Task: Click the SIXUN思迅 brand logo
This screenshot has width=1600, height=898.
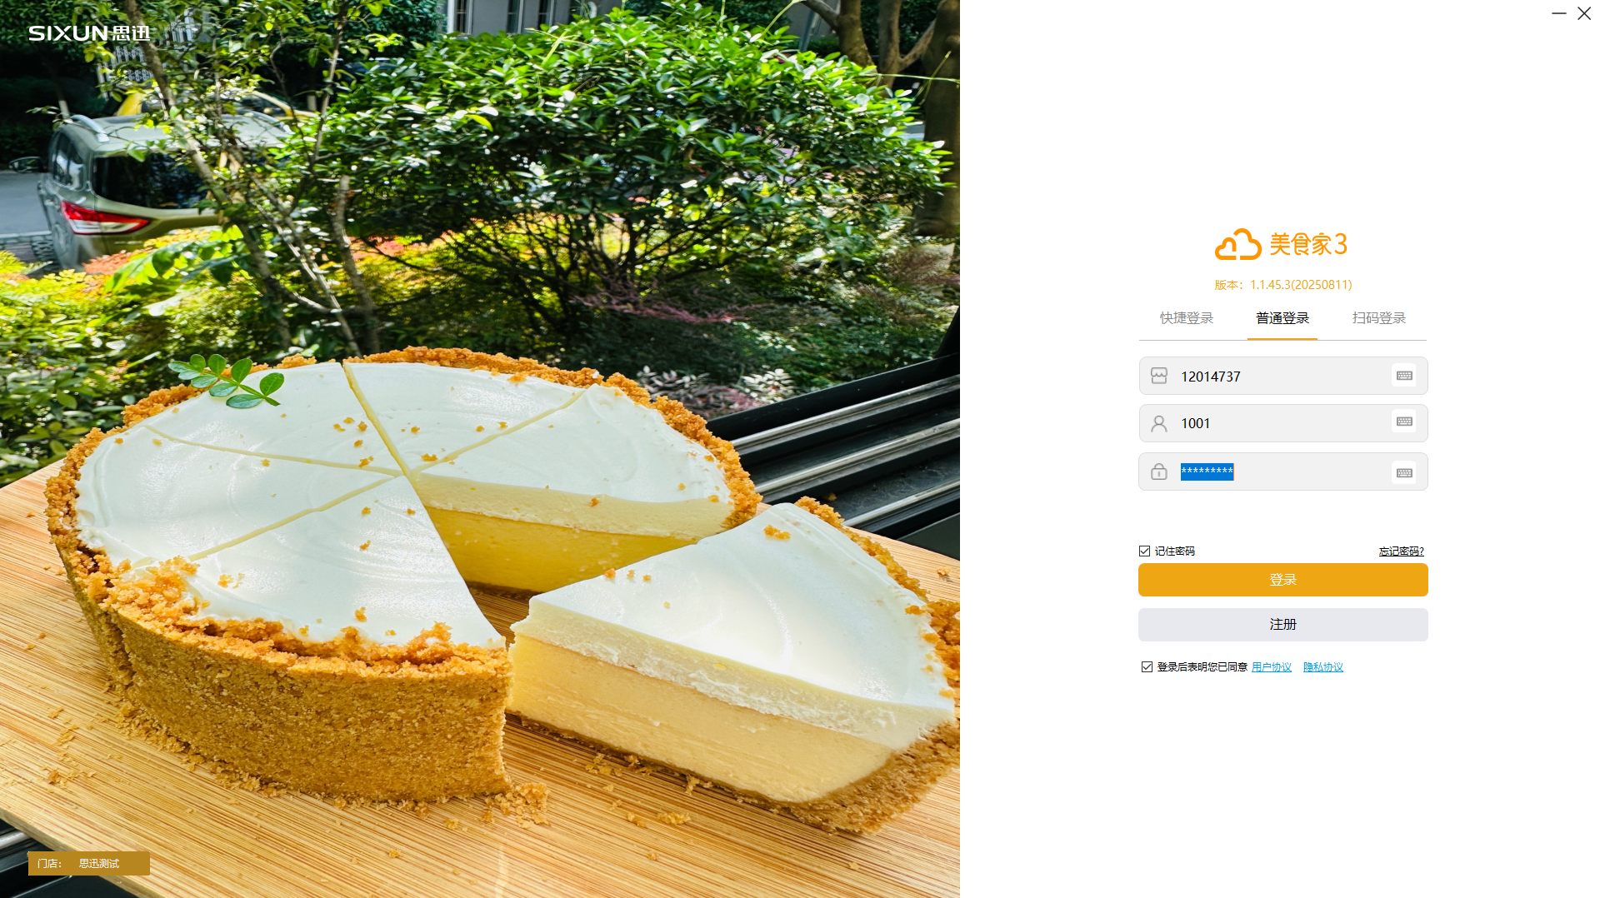Action: [89, 33]
